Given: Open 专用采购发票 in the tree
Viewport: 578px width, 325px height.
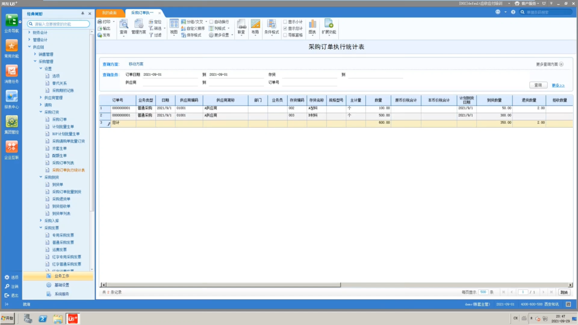Looking at the screenshot, I should [x=63, y=235].
